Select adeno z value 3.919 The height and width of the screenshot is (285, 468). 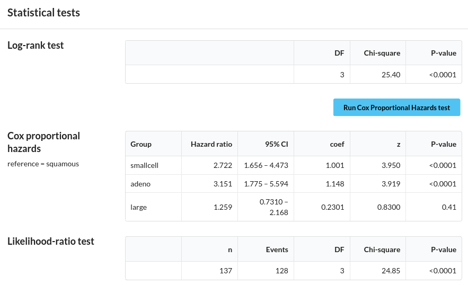391,184
